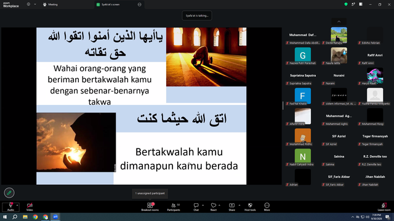Toggle the Video camera button
The width and height of the screenshot is (394, 221).
tap(30, 207)
